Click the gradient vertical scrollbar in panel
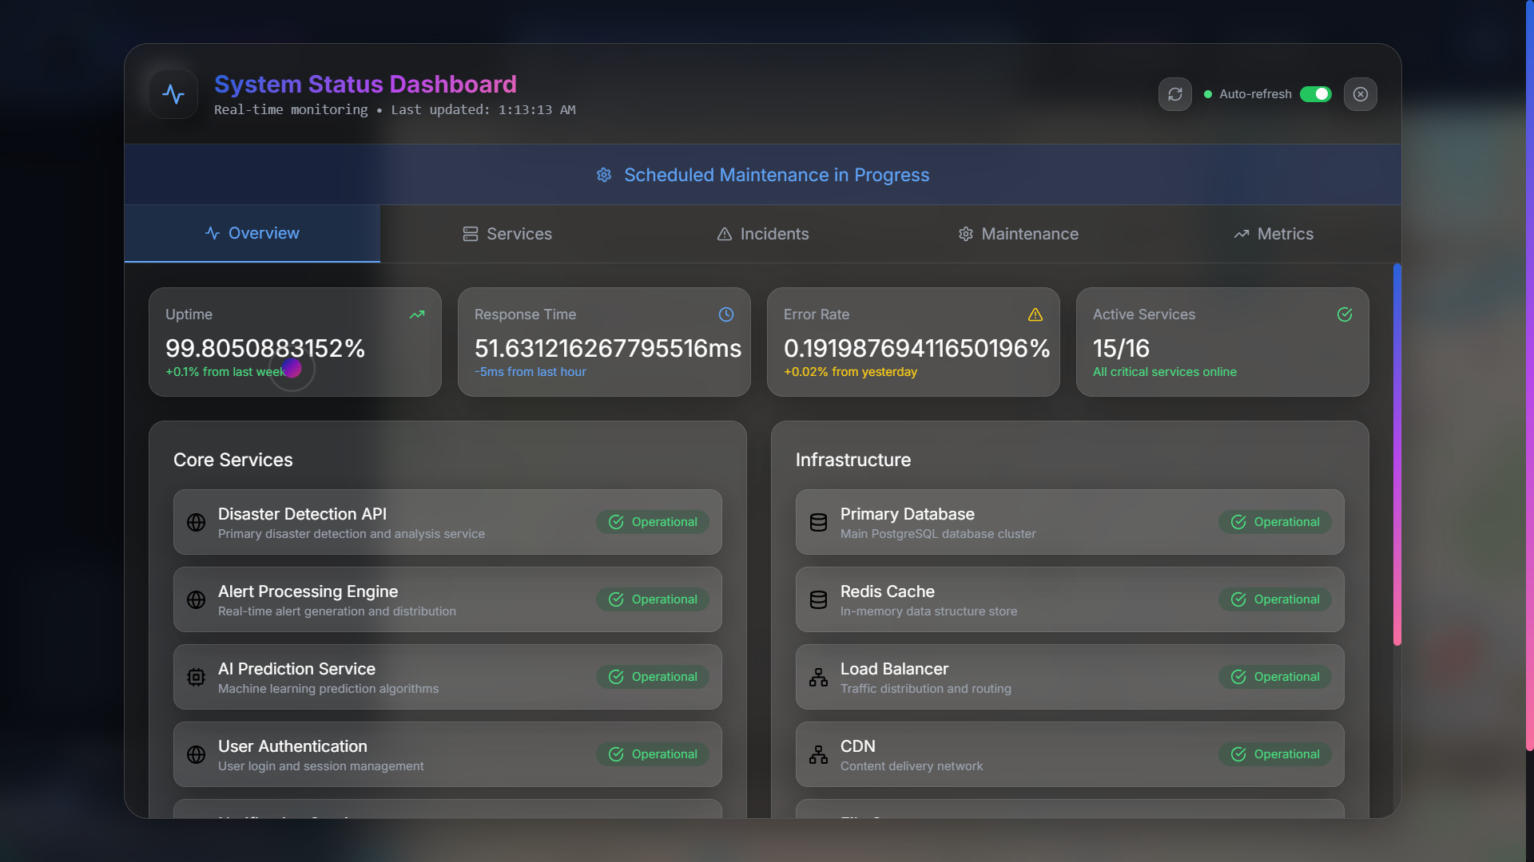The image size is (1534, 862). [1397, 455]
